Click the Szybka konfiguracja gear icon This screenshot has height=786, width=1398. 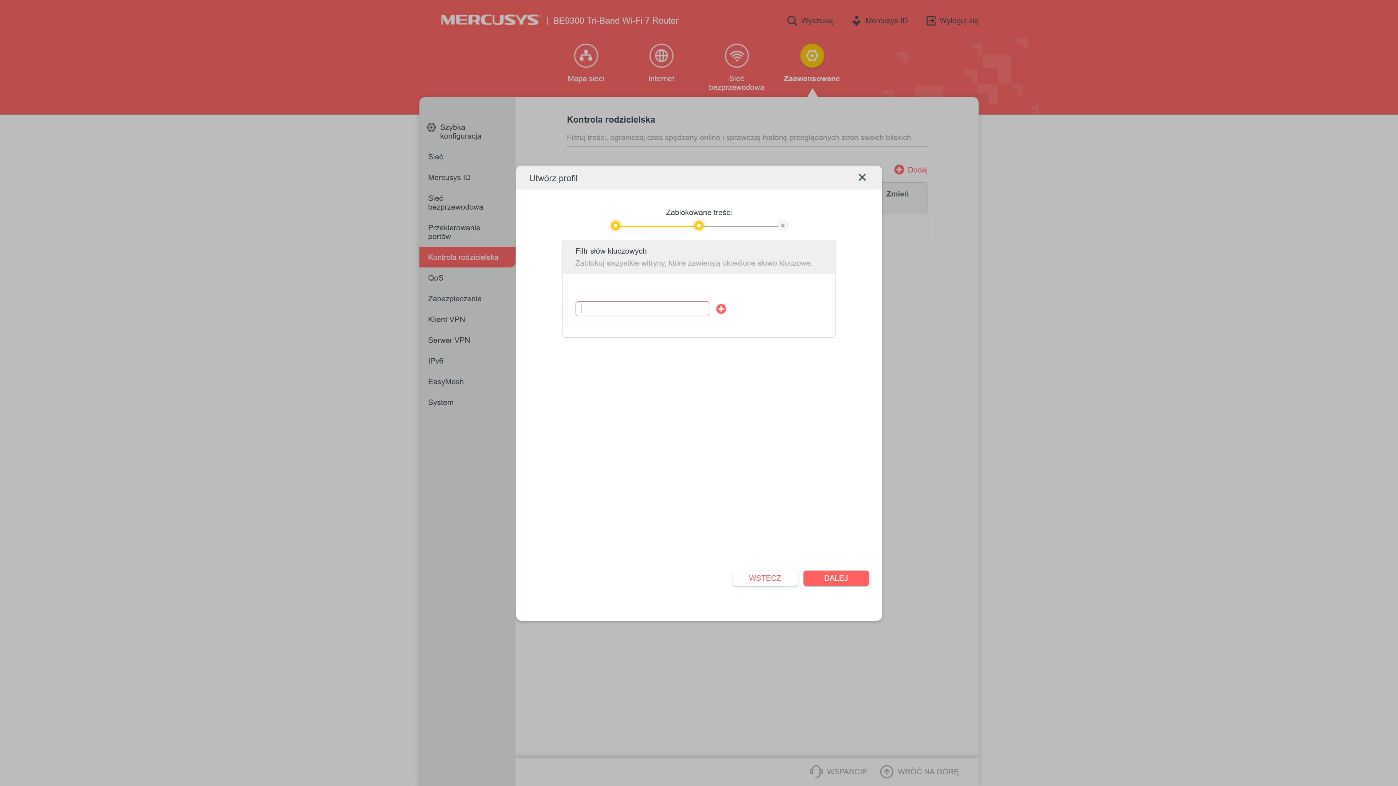431,127
